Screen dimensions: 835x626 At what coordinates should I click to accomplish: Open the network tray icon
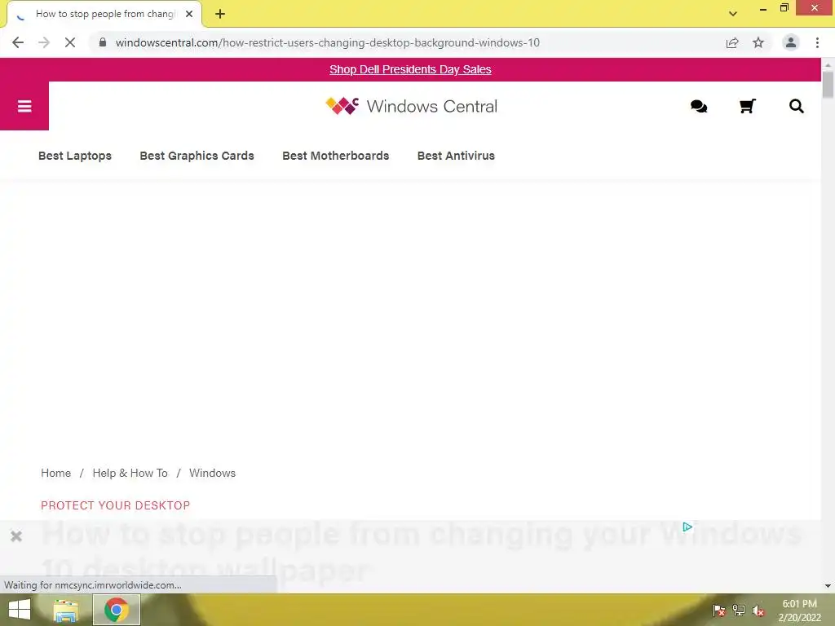(739, 611)
